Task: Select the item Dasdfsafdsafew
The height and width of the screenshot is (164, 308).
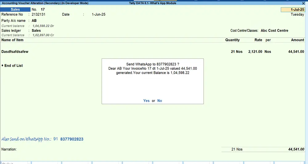Action: point(15,52)
